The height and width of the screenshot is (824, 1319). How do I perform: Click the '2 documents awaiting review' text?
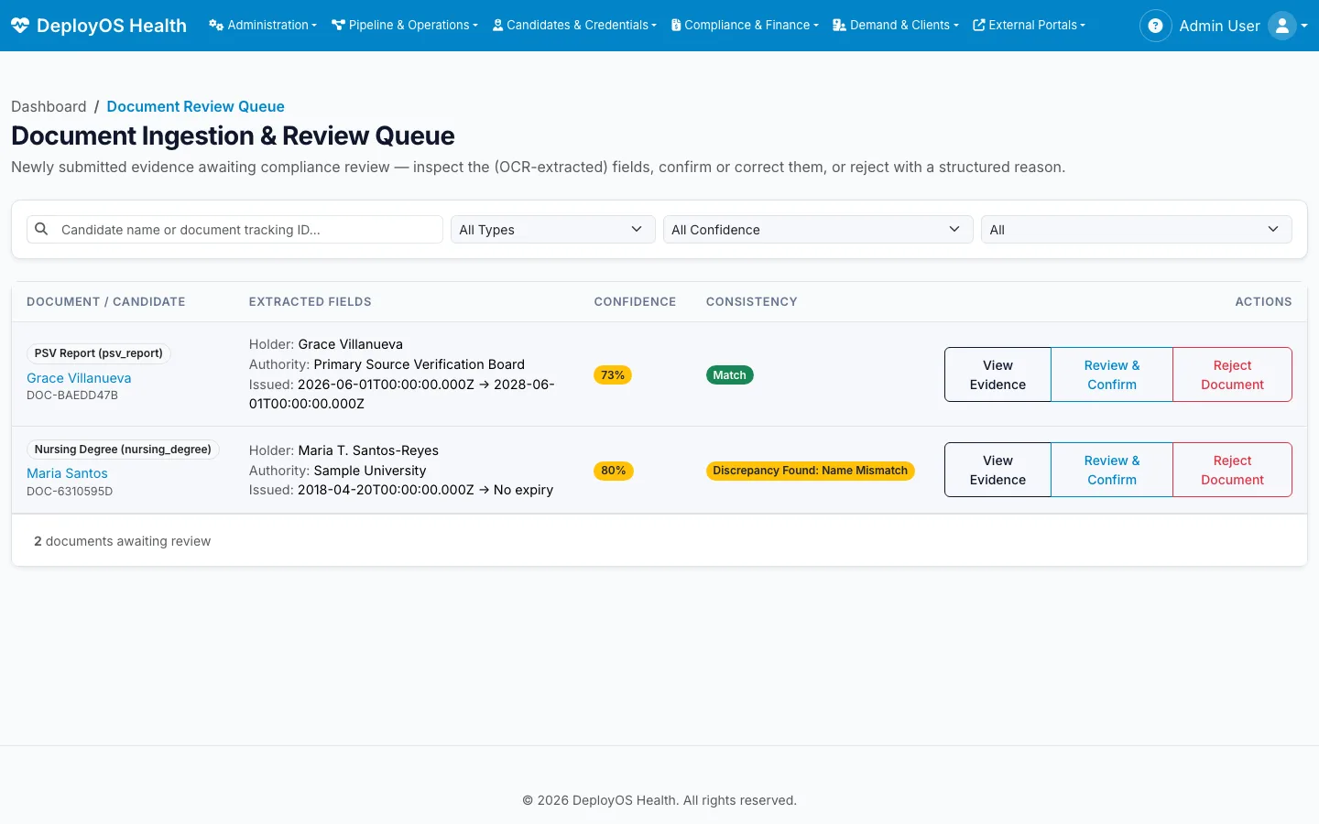coord(122,541)
